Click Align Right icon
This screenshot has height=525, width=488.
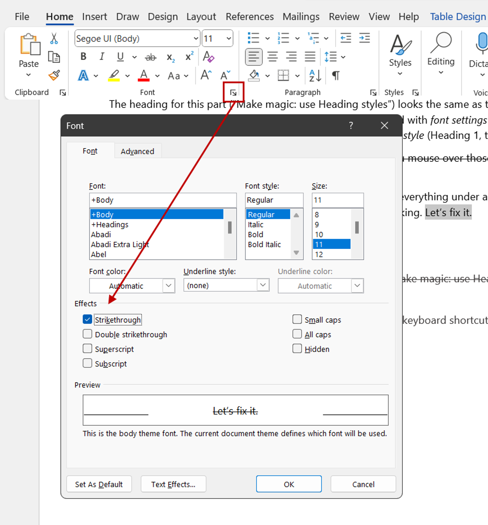coord(292,57)
